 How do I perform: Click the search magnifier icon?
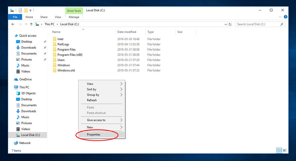(282, 24)
